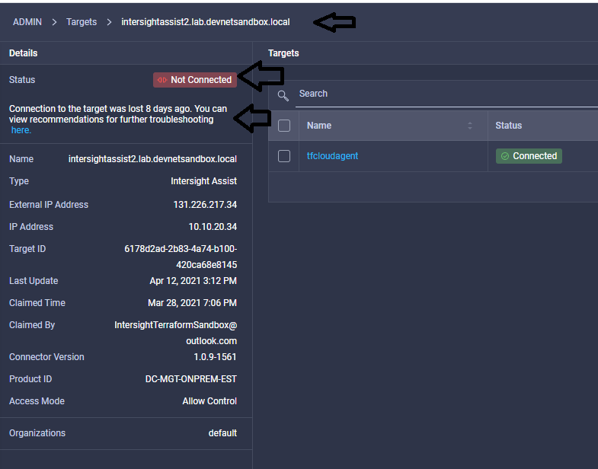Tick the checkbox for tfcloudagent row
This screenshot has width=598, height=469.
284,156
